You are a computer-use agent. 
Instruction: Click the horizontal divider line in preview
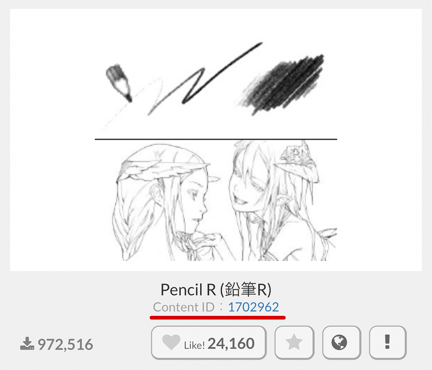(x=216, y=139)
